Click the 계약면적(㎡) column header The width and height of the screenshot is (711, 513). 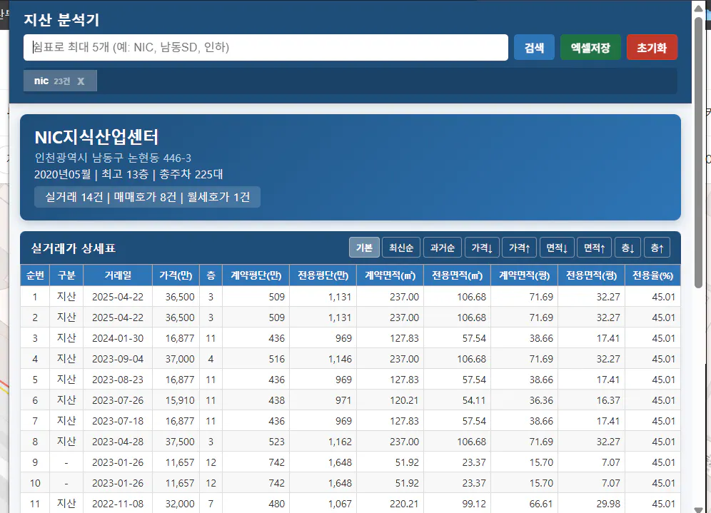390,275
